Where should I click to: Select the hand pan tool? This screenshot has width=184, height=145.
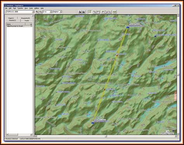coord(98,12)
